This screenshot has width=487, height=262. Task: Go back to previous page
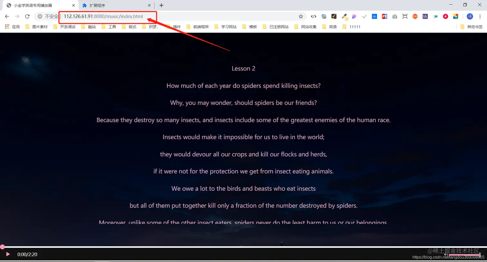point(7,16)
